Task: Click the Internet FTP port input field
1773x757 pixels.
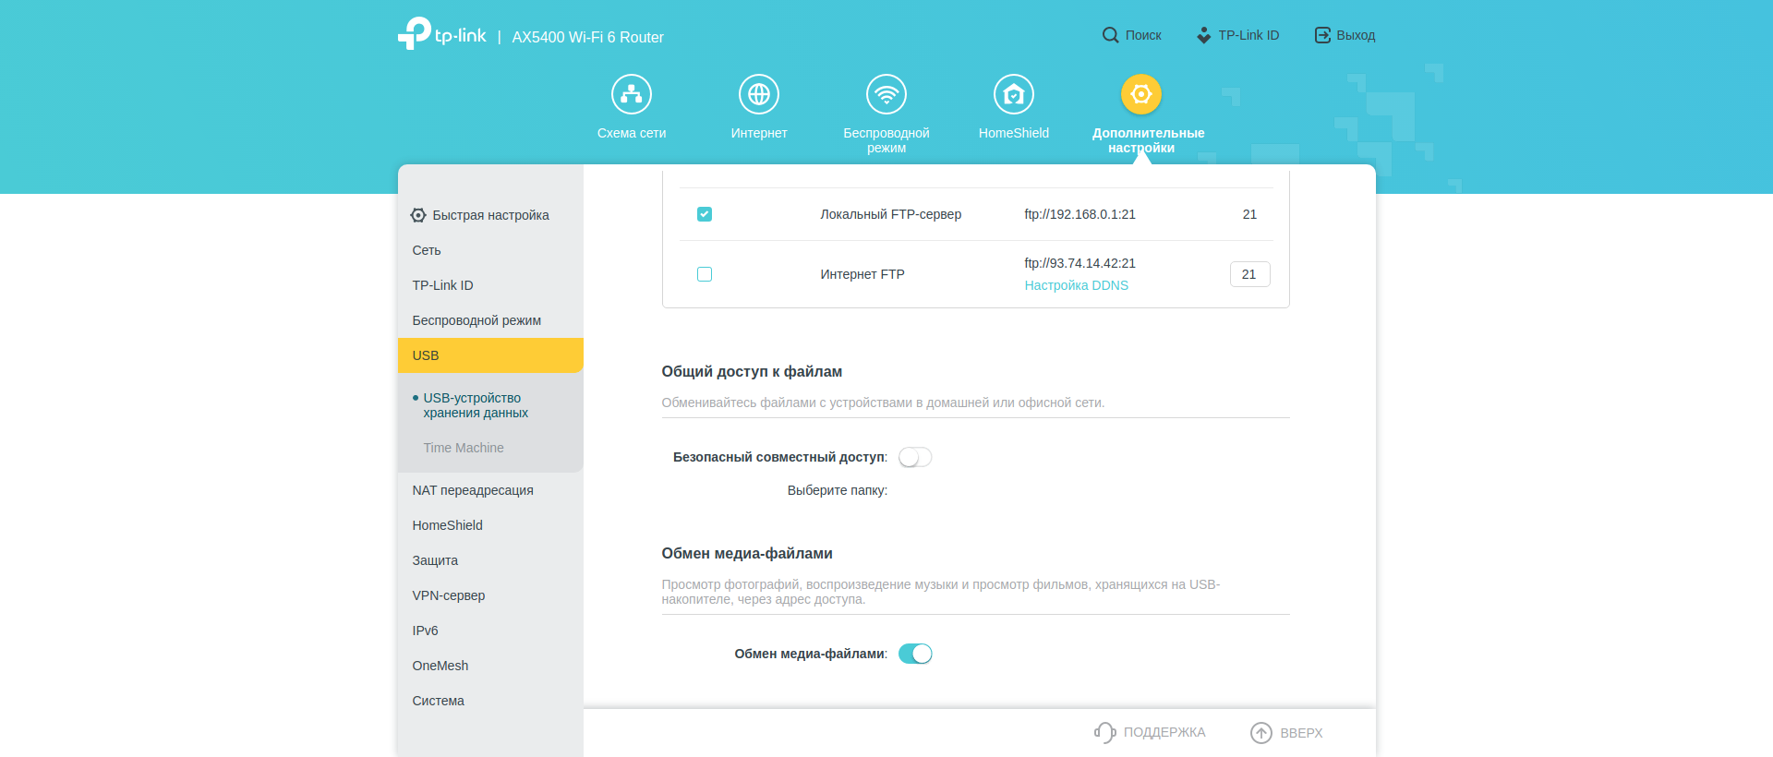Action: click(1249, 274)
